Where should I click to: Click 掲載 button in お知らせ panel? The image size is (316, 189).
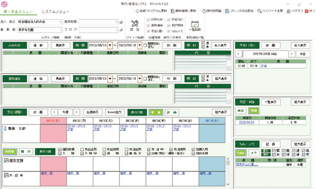(38, 45)
